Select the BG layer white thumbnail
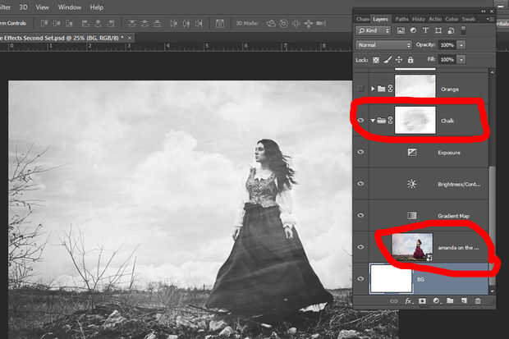This screenshot has height=339, width=509. [x=391, y=278]
